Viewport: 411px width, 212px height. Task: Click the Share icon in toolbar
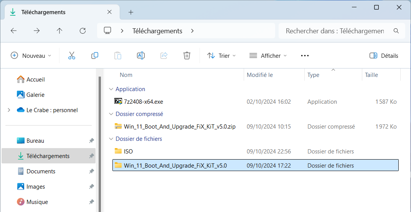[x=164, y=56]
